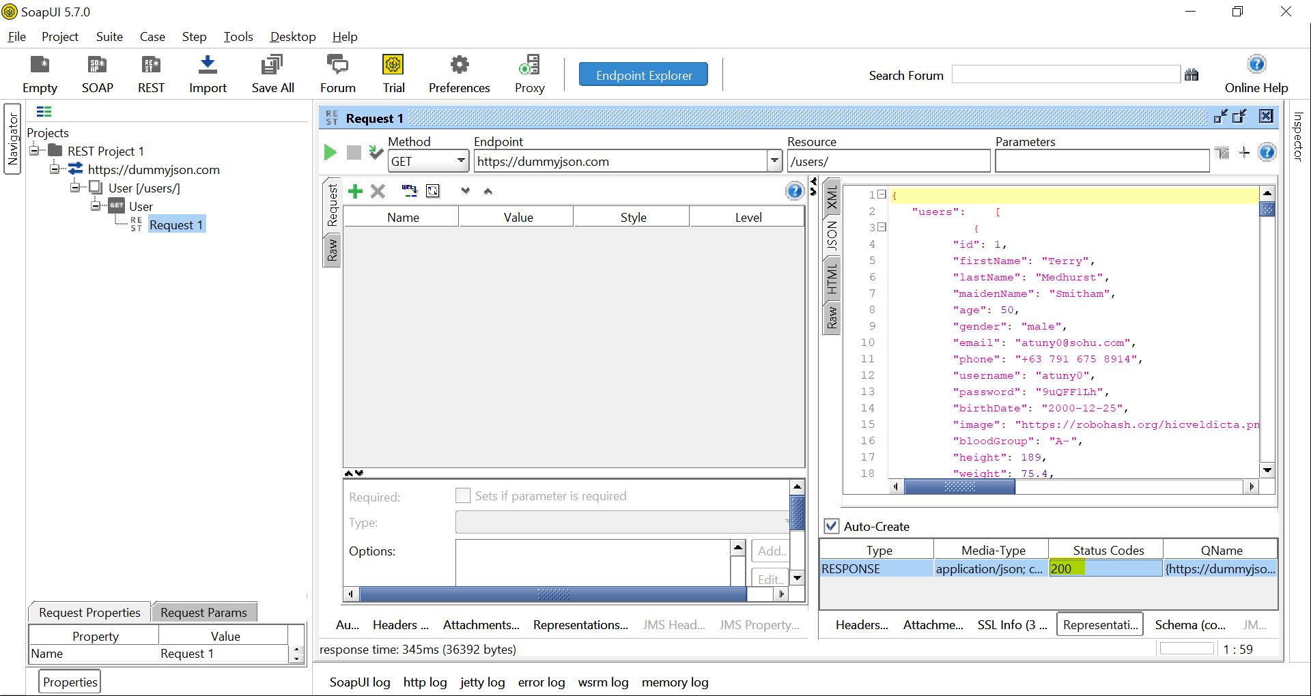Open the Preferences gear icon
Image resolution: width=1311 pixels, height=696 pixels.
459,66
